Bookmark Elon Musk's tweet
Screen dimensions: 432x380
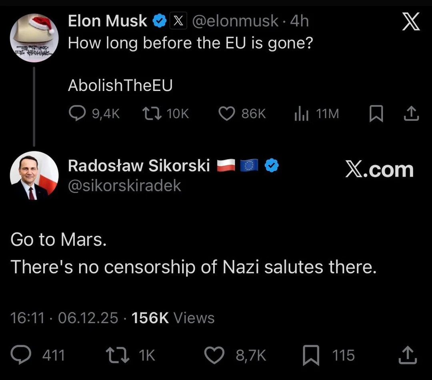click(x=376, y=113)
